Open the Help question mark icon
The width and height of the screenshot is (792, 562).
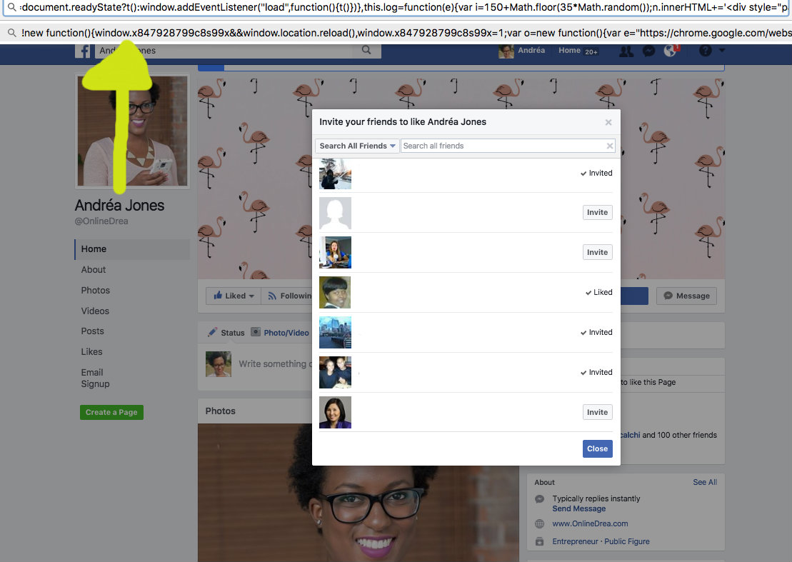coord(705,51)
